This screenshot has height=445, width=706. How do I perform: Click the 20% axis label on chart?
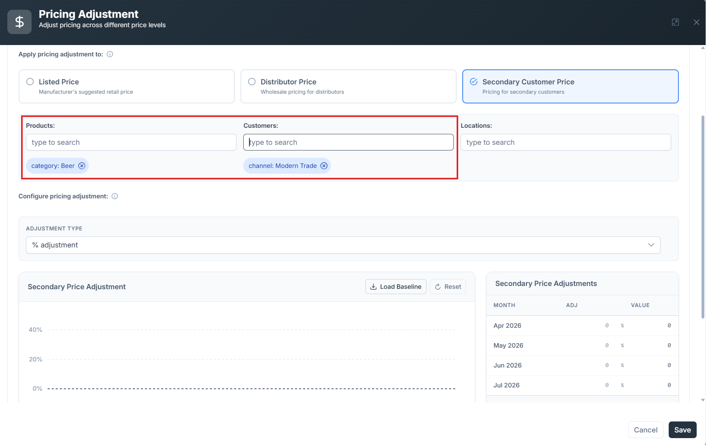(35, 359)
